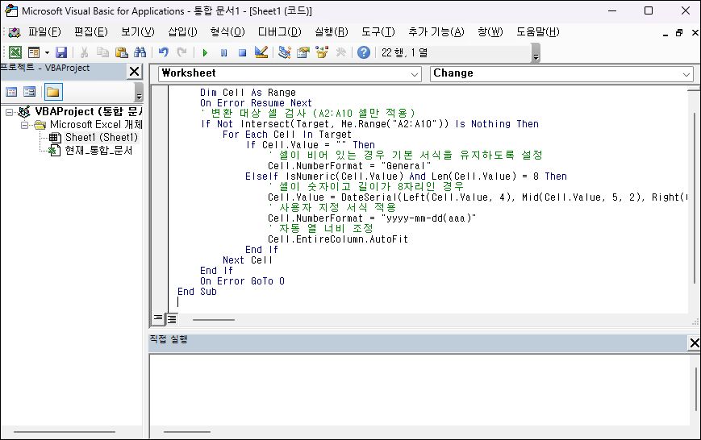701x440 pixels.
Task: Open the 삽입(I) menu
Action: [182, 31]
